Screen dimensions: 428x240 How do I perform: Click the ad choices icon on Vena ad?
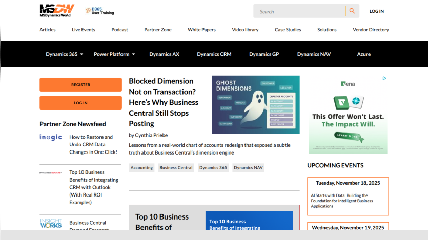point(384,78)
